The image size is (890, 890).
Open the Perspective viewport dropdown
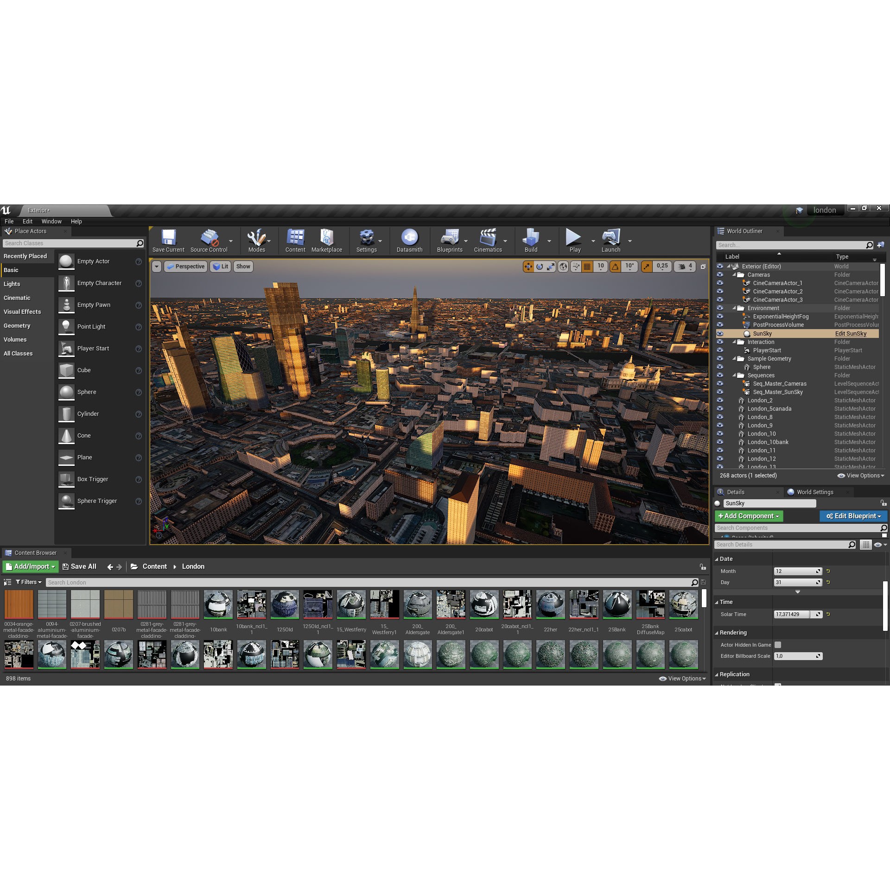click(x=185, y=267)
